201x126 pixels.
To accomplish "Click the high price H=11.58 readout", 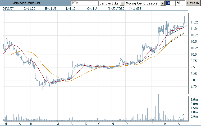I will coord(51,8).
